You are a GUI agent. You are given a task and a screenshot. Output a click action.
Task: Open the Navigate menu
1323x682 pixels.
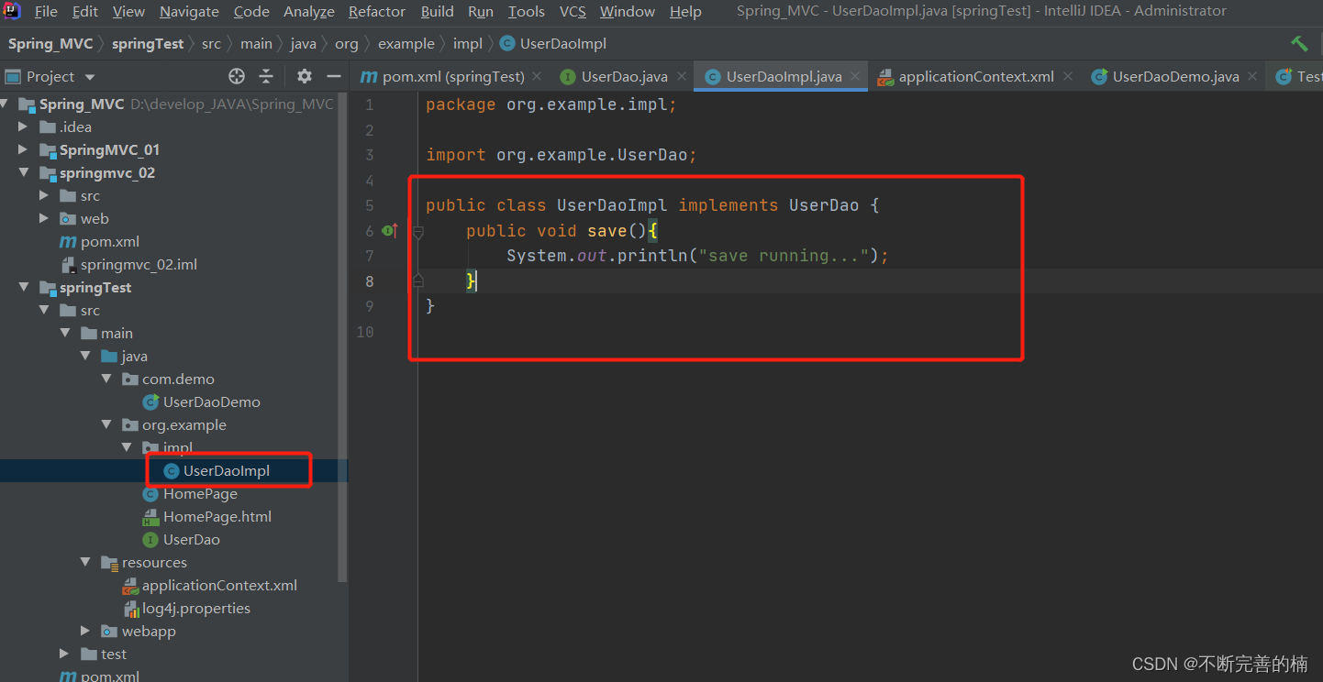(x=189, y=11)
